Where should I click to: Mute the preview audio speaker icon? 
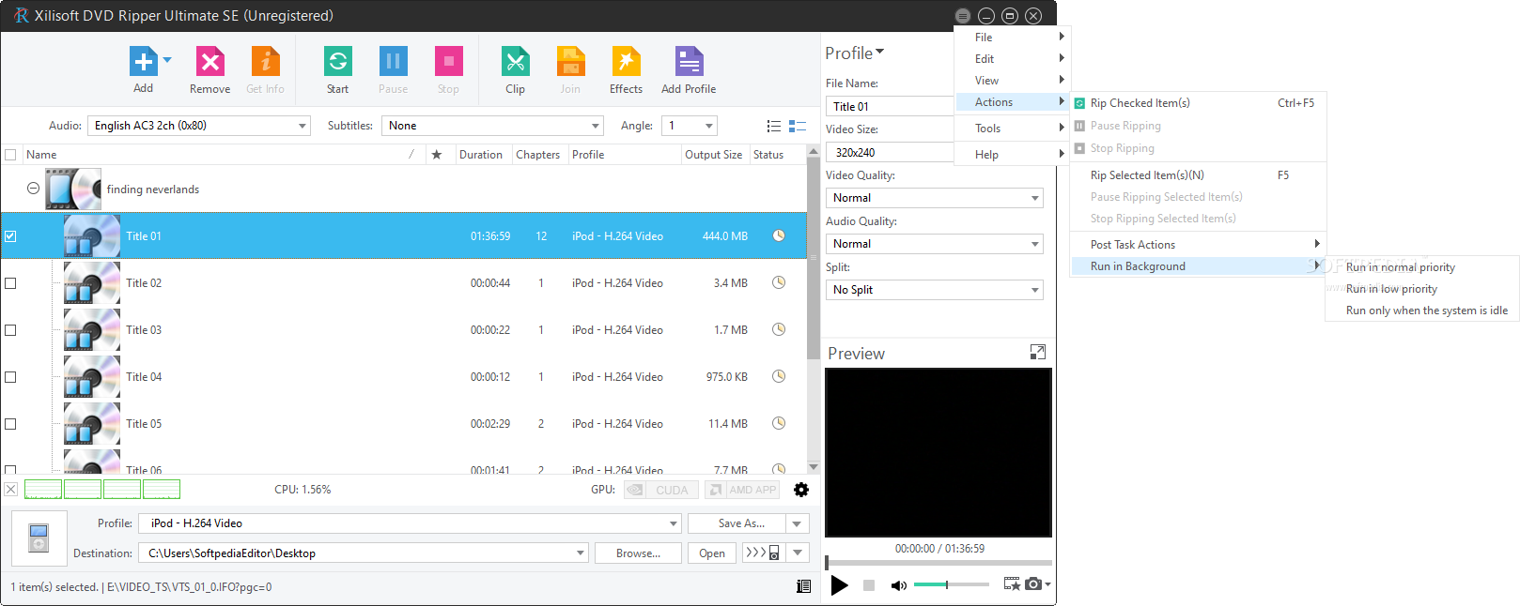(899, 585)
